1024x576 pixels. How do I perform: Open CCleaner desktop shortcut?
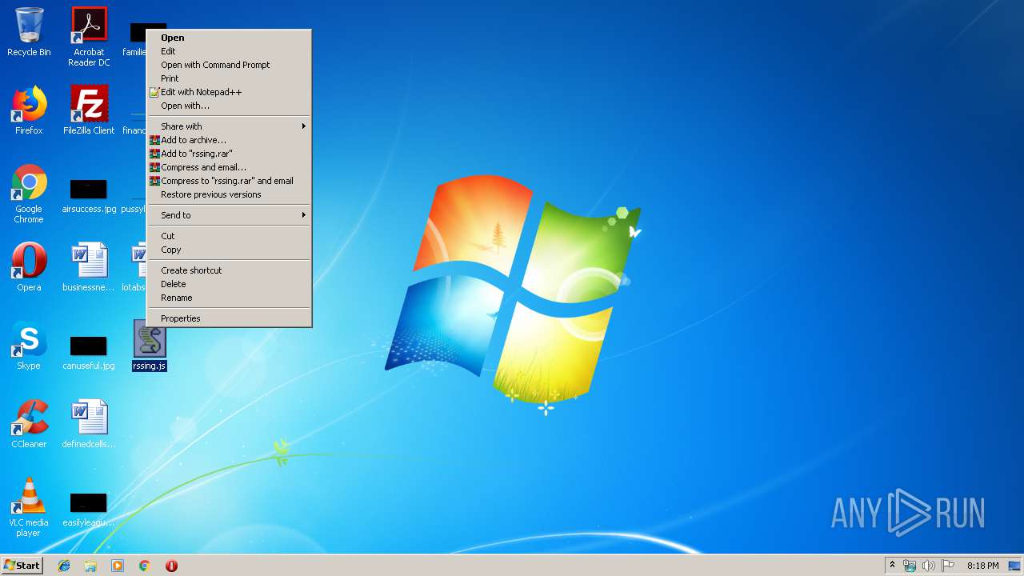click(29, 424)
